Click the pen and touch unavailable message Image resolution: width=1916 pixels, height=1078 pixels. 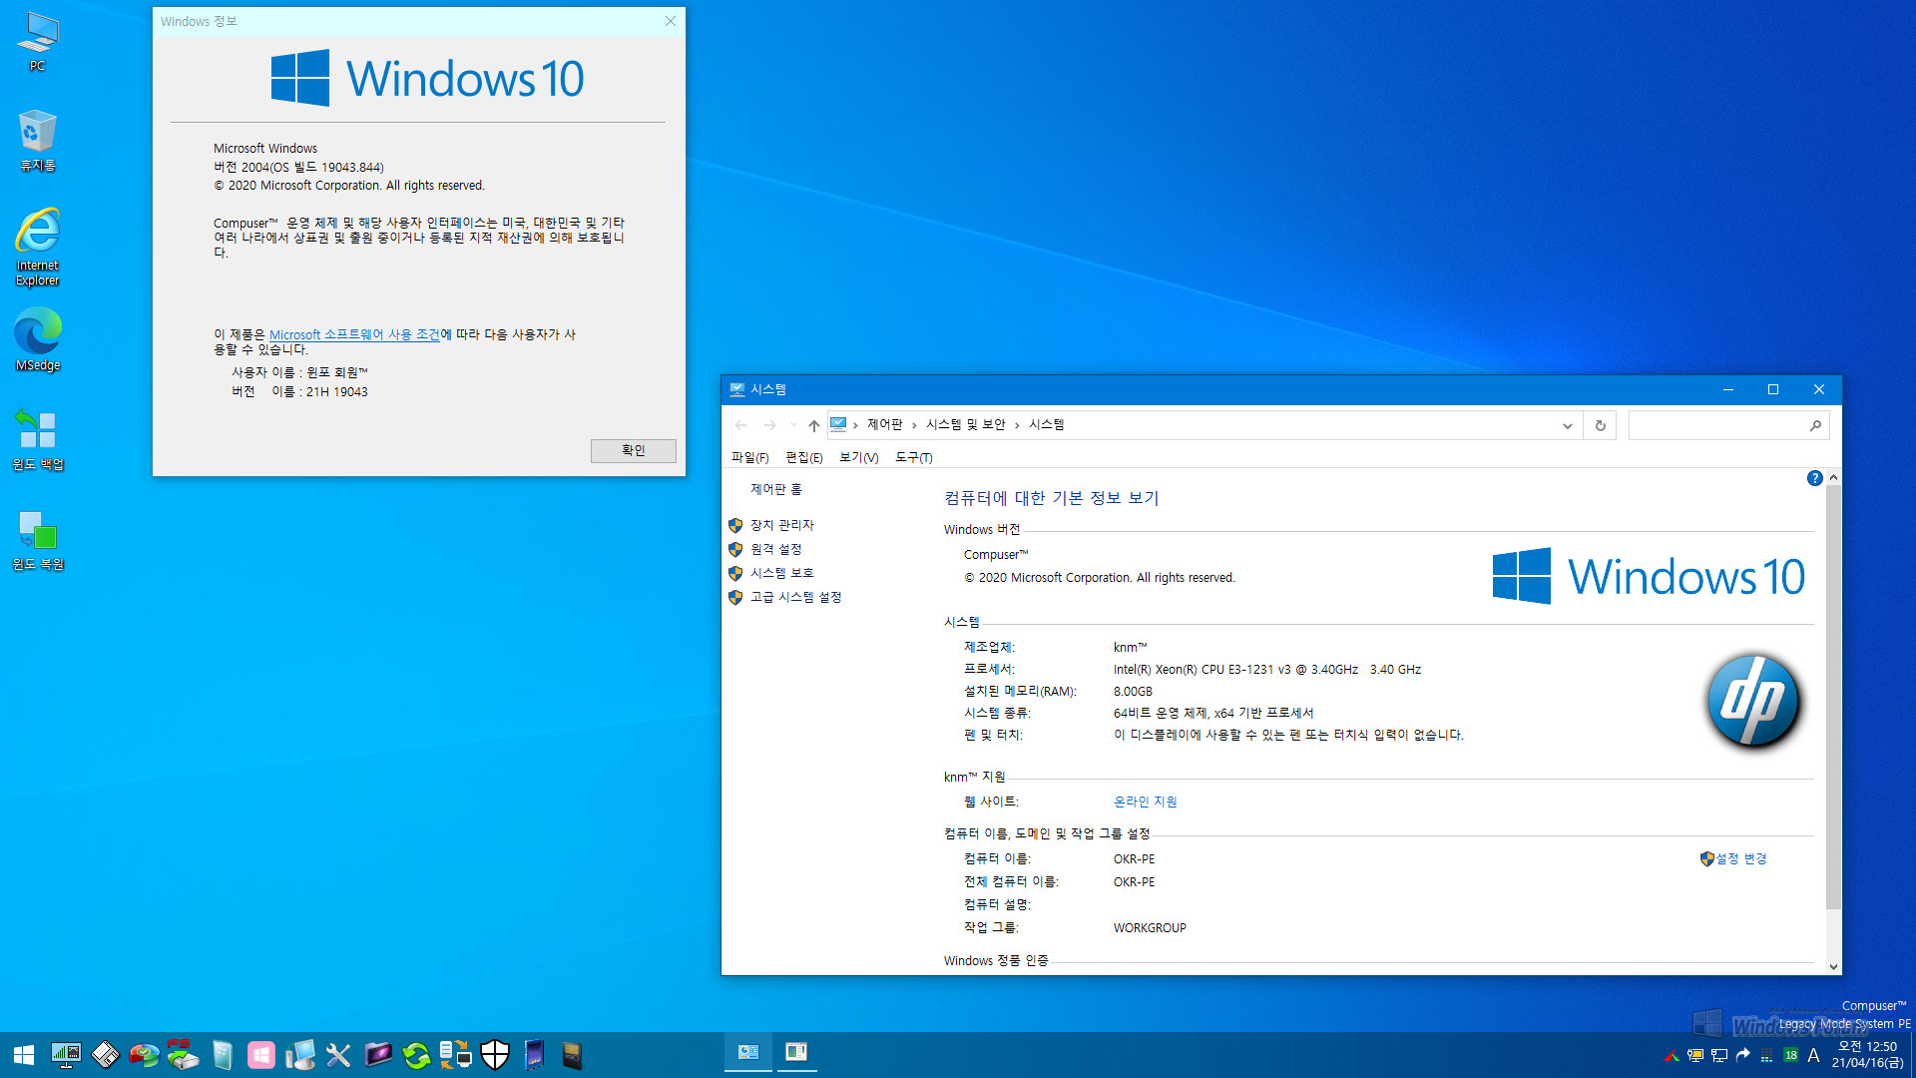pyautogui.click(x=1288, y=735)
